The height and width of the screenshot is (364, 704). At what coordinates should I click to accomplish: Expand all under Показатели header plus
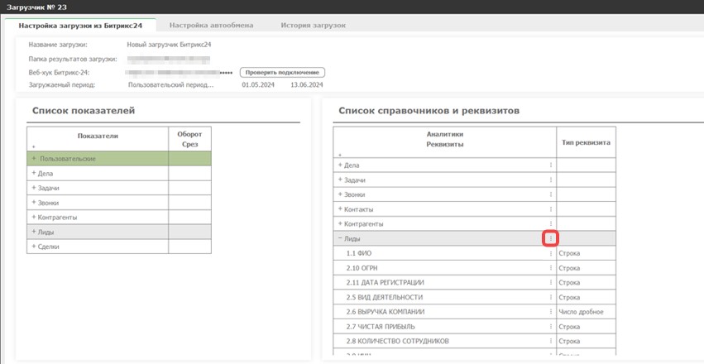33,146
